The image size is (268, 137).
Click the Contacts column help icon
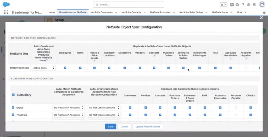pos(154,56)
